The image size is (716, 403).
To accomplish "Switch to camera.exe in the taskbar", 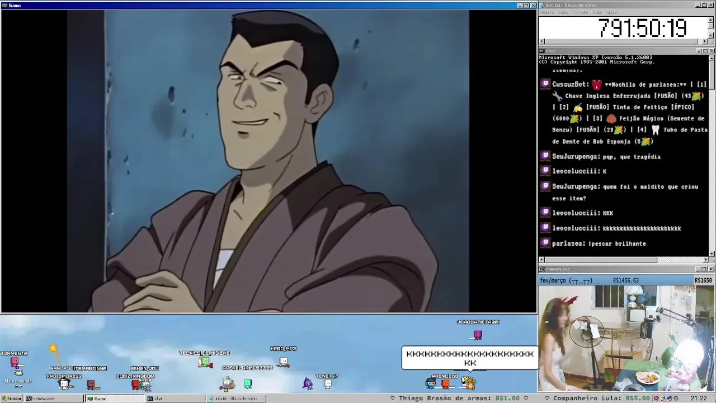I will point(54,399).
